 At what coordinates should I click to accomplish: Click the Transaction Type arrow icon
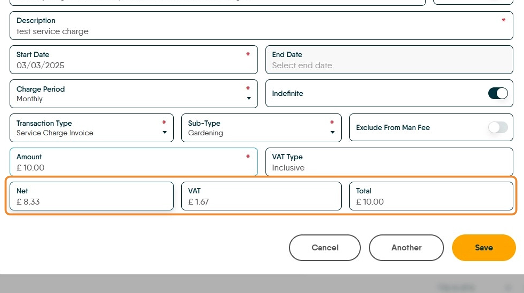(x=165, y=133)
